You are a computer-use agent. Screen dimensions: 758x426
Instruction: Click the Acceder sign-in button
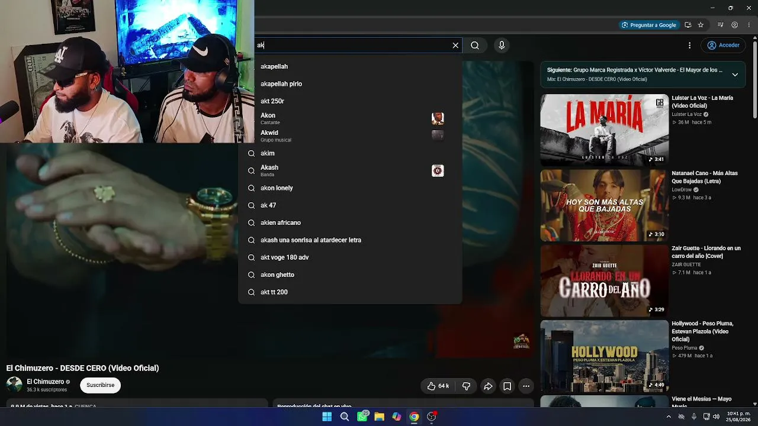coord(723,46)
